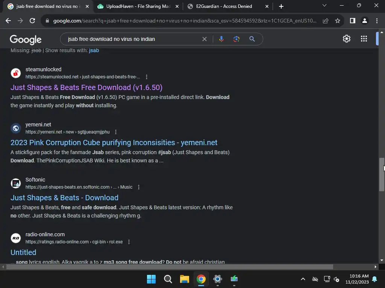
Task: Close the jsab search tab
Action: [x=87, y=6]
